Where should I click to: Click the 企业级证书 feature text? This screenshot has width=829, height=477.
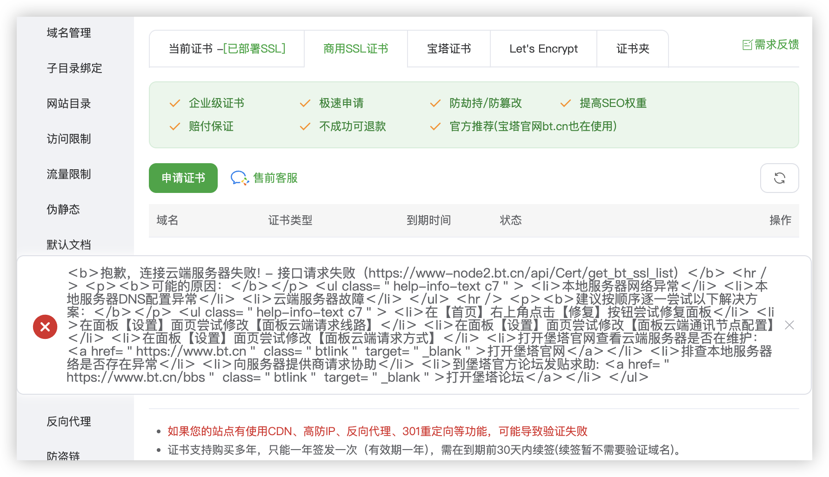(217, 103)
